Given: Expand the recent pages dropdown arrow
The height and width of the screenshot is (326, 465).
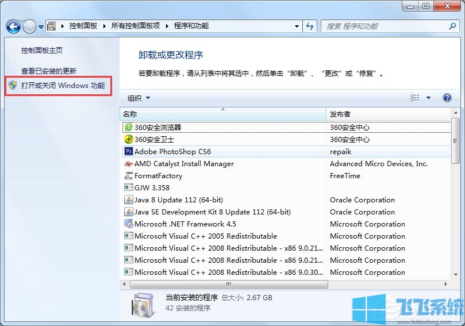Looking at the screenshot, I should (x=41, y=26).
